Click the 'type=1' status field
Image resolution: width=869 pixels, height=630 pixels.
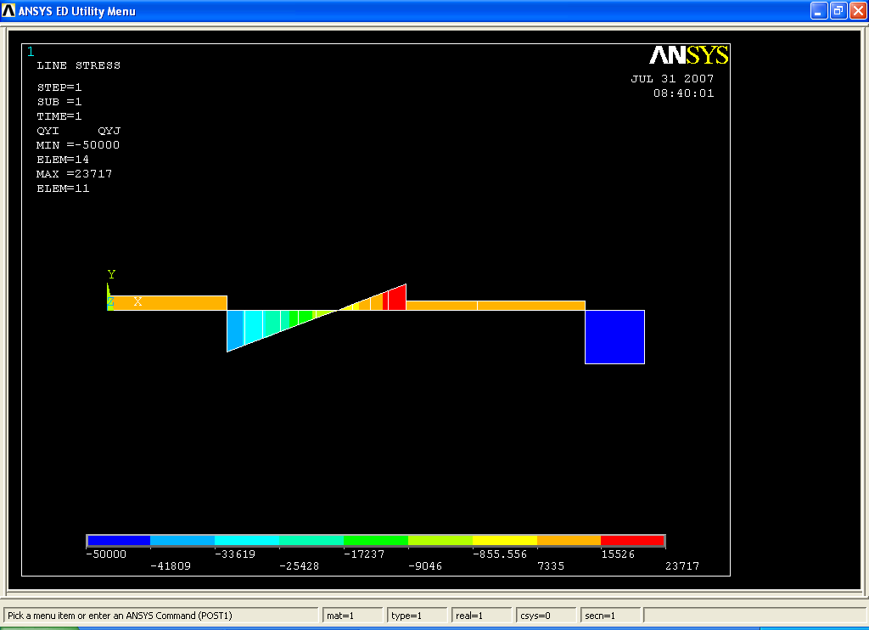(418, 616)
